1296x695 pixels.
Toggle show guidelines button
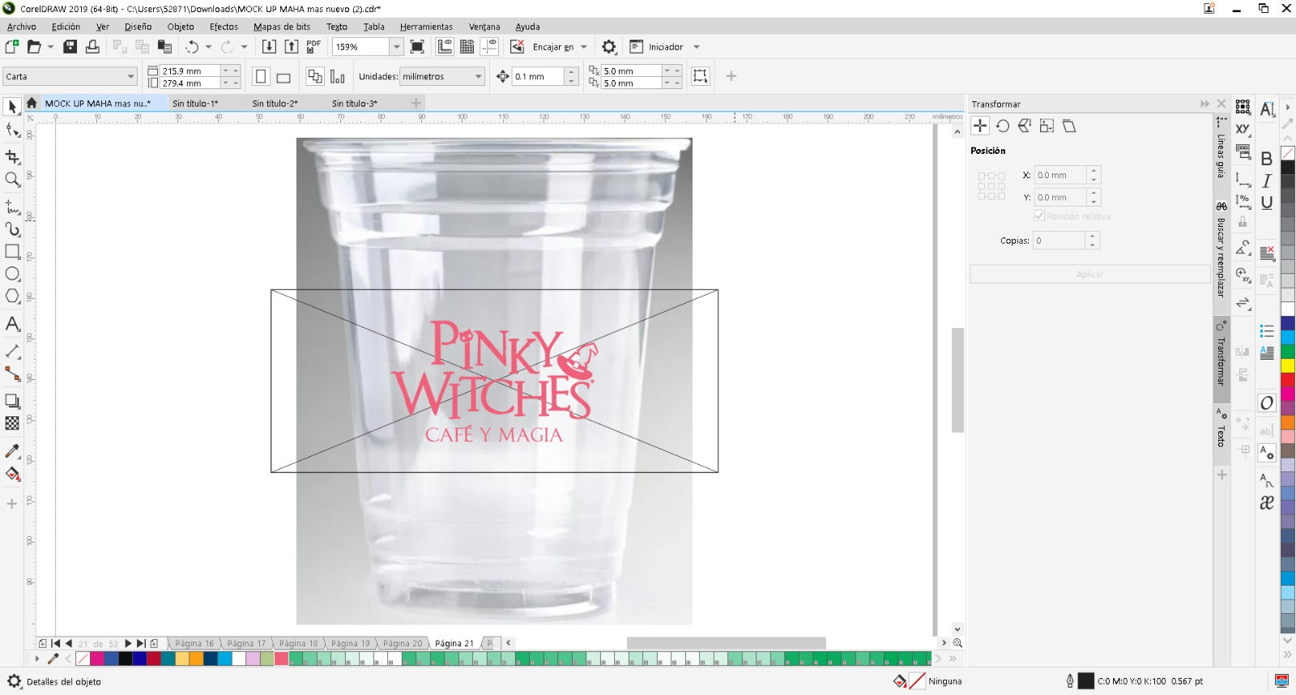pos(489,47)
